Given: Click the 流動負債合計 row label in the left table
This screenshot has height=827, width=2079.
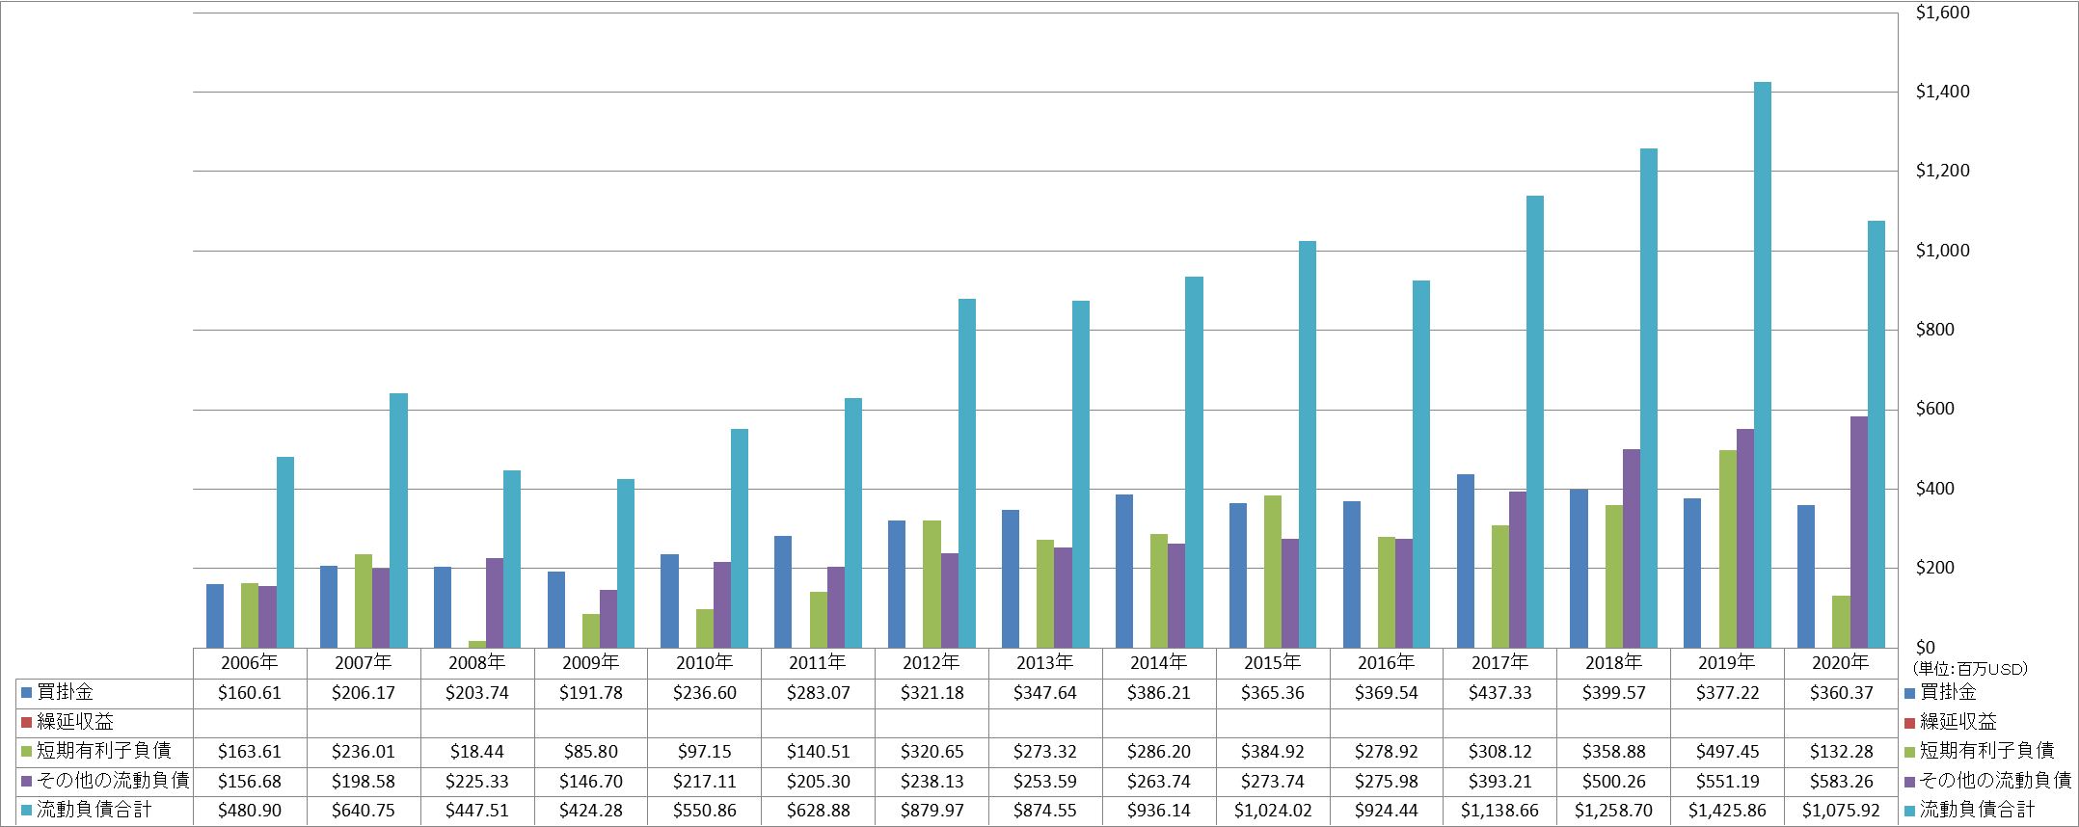Looking at the screenshot, I should (94, 811).
